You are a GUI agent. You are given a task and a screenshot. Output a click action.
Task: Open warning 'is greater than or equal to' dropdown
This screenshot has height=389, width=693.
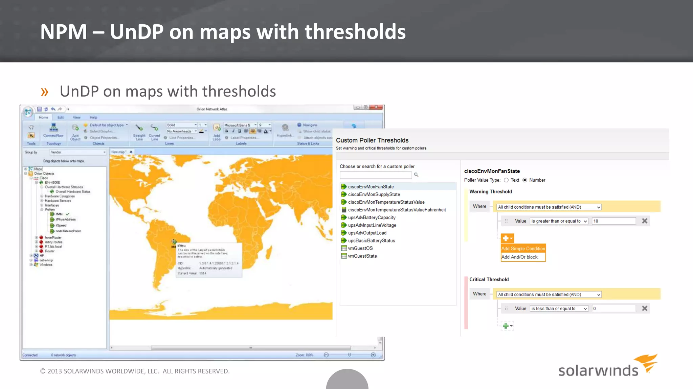pyautogui.click(x=559, y=221)
